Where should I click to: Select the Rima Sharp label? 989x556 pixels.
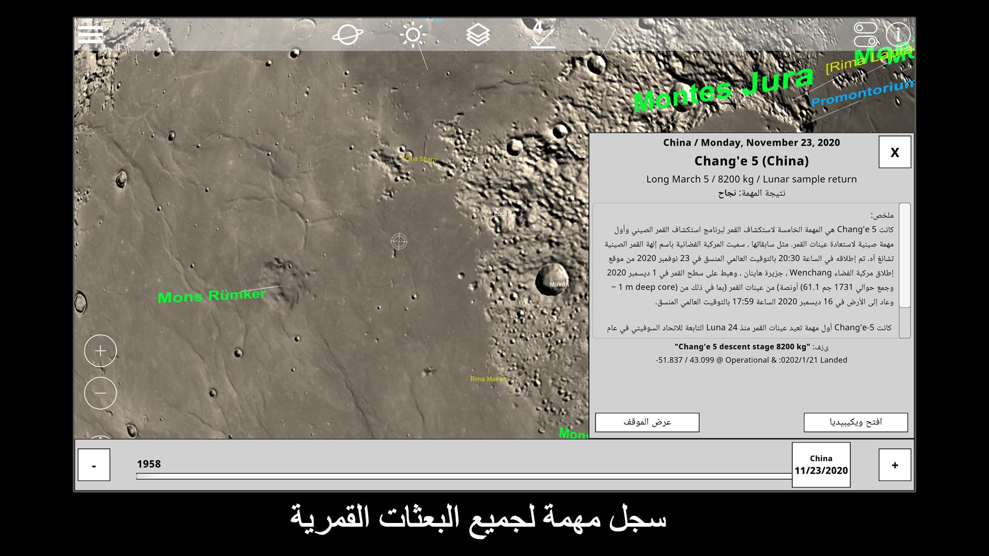tap(419, 159)
